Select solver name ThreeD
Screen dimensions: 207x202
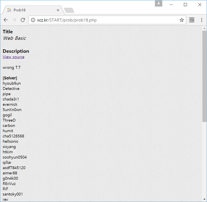tap(9, 120)
